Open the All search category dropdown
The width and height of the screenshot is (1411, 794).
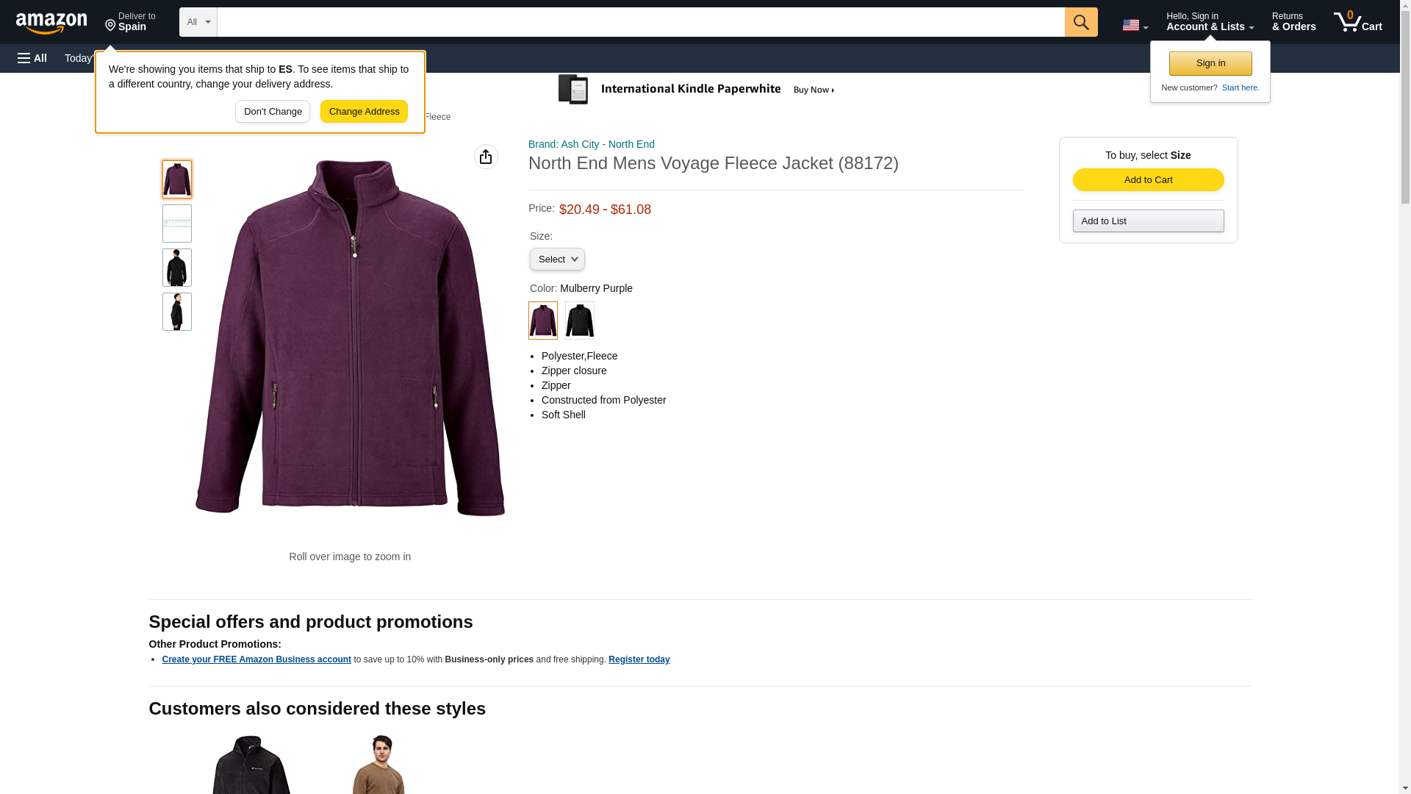coord(198,22)
